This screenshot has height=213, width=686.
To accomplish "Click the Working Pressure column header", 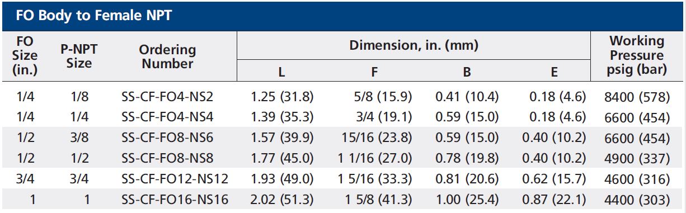I will [637, 55].
